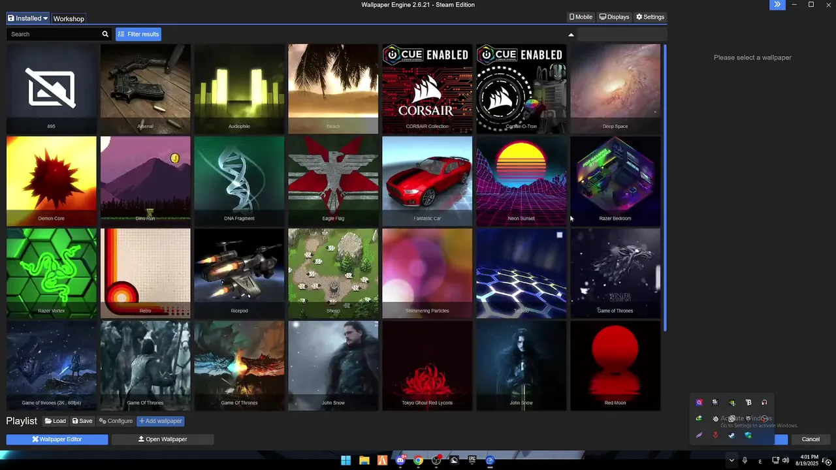
Task: Click the wallpaper list scrollbar
Action: click(665, 187)
